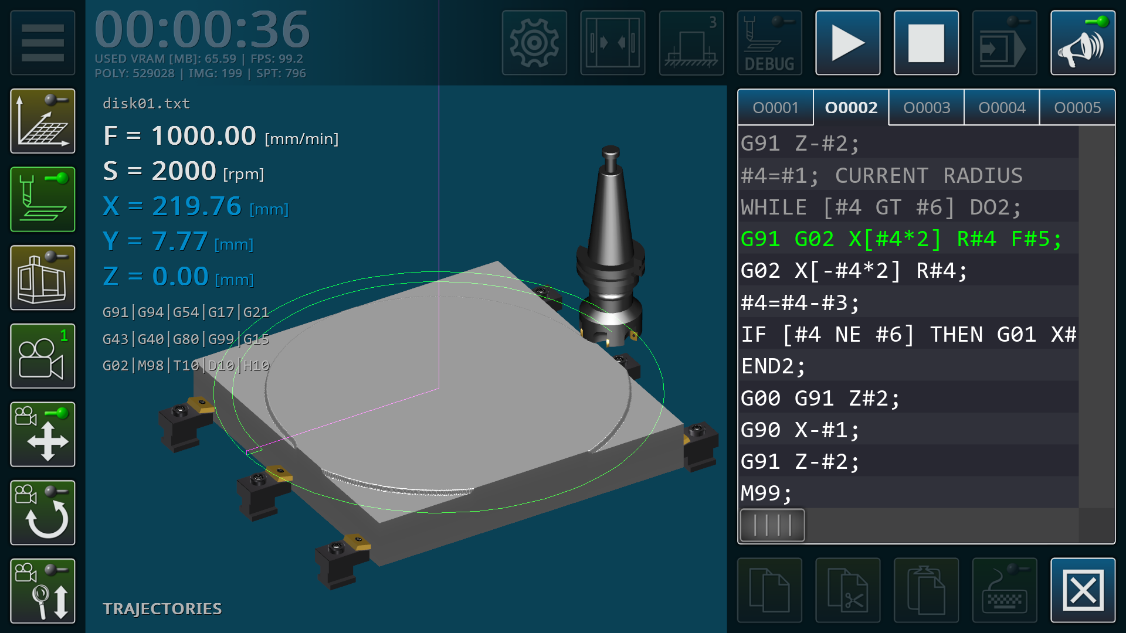Select the machine doors icon in toolbar
1126x633 pixels.
612,42
